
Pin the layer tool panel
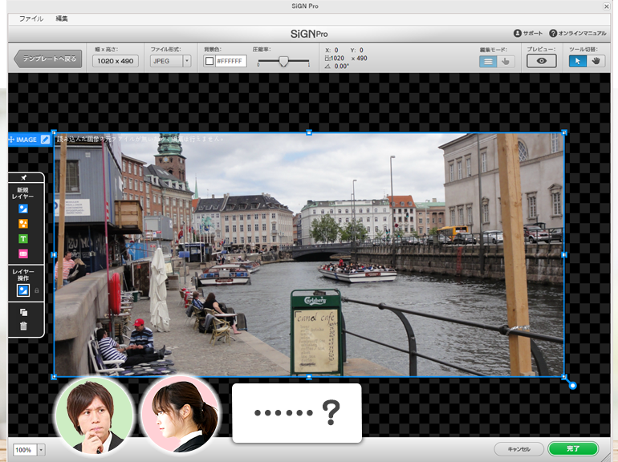[x=23, y=177]
